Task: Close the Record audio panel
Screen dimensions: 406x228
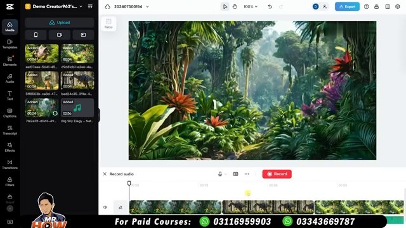Action: (x=105, y=174)
